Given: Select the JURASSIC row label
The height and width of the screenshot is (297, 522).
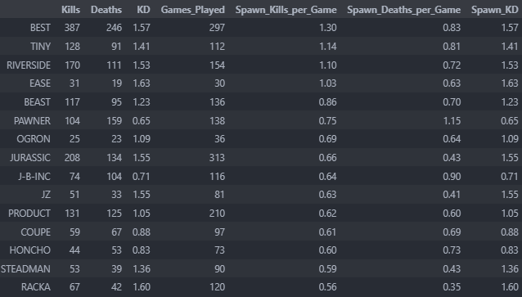Looking at the screenshot, I should tap(30, 157).
